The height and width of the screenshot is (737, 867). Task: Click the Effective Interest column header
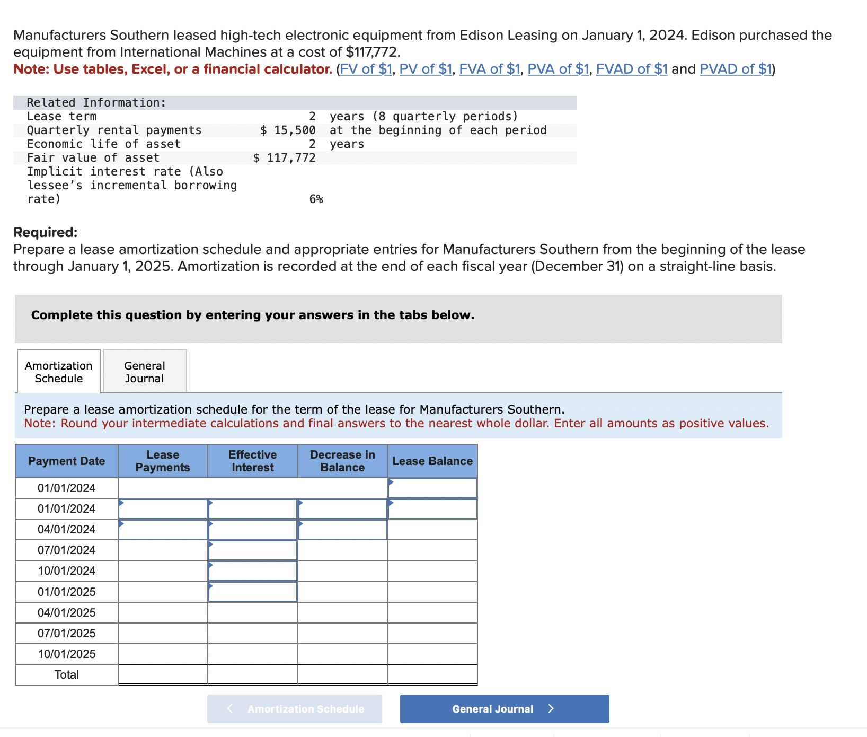pyautogui.click(x=253, y=461)
